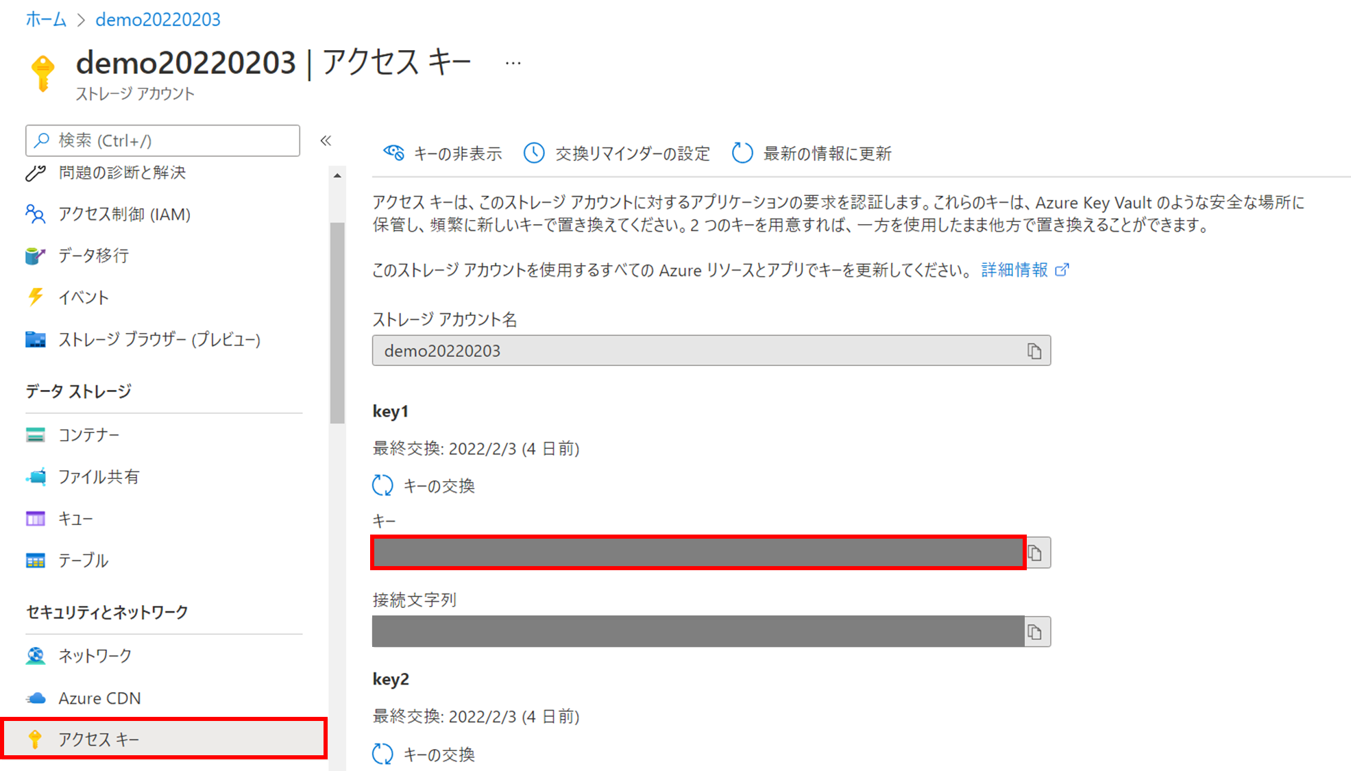Screen dimensions: 1351x771
Task: Open アクセス キー in the sidebar menu
Action: (x=99, y=739)
